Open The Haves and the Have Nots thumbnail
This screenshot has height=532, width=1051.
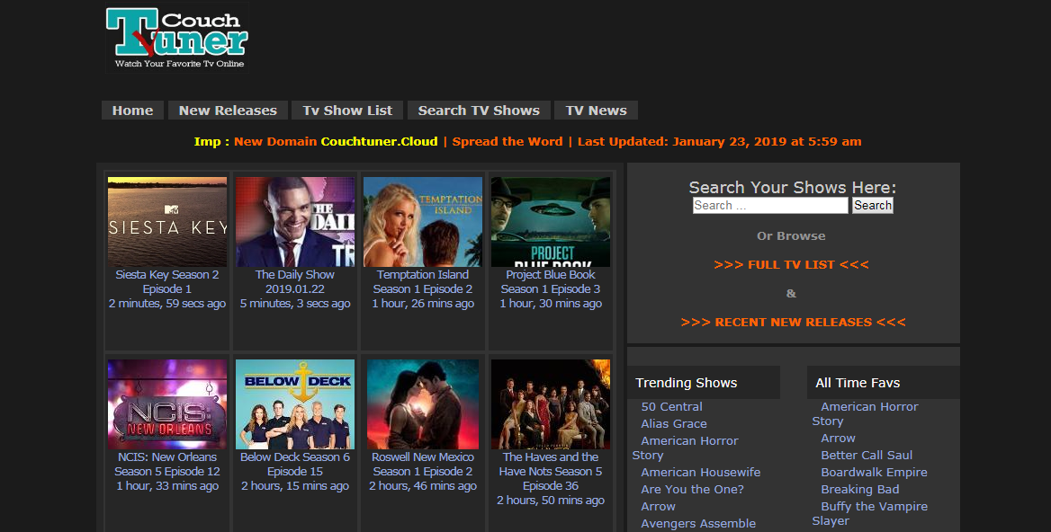tap(551, 404)
